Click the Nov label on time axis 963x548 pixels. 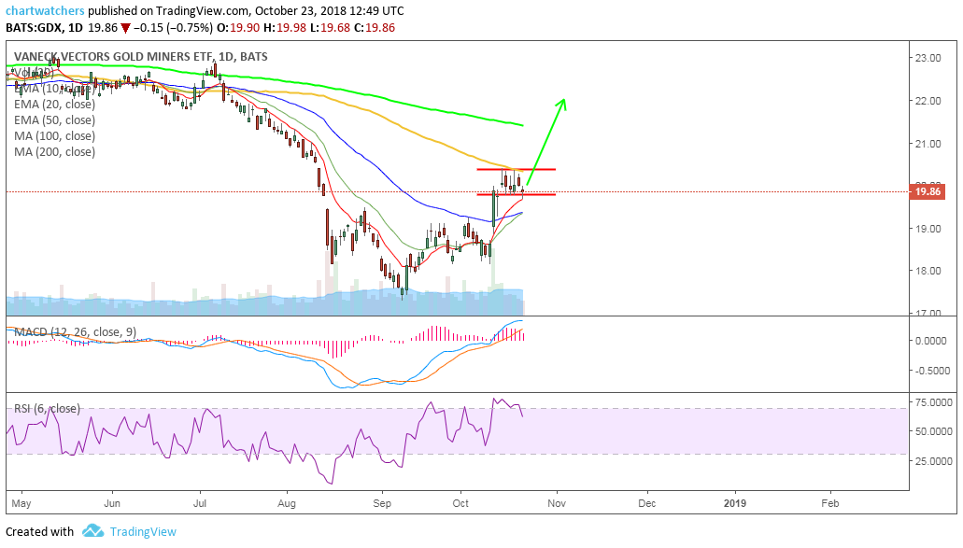click(x=557, y=503)
